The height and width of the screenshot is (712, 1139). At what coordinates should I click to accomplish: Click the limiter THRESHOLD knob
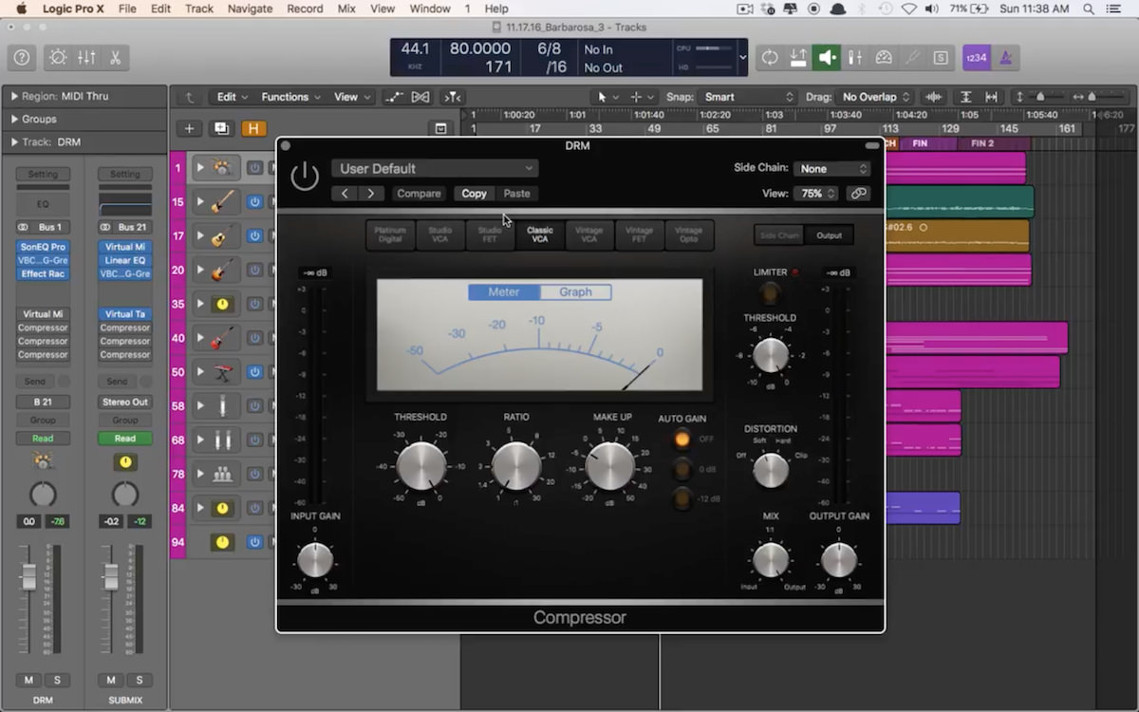771,356
